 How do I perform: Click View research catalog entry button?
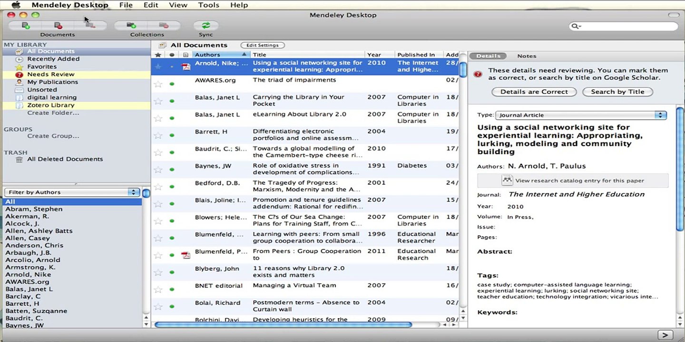[573, 180]
